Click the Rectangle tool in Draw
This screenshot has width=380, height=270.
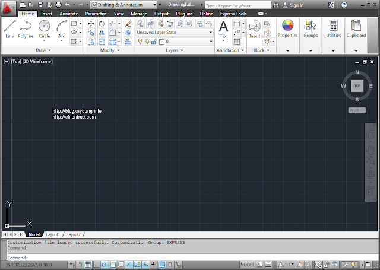click(74, 24)
